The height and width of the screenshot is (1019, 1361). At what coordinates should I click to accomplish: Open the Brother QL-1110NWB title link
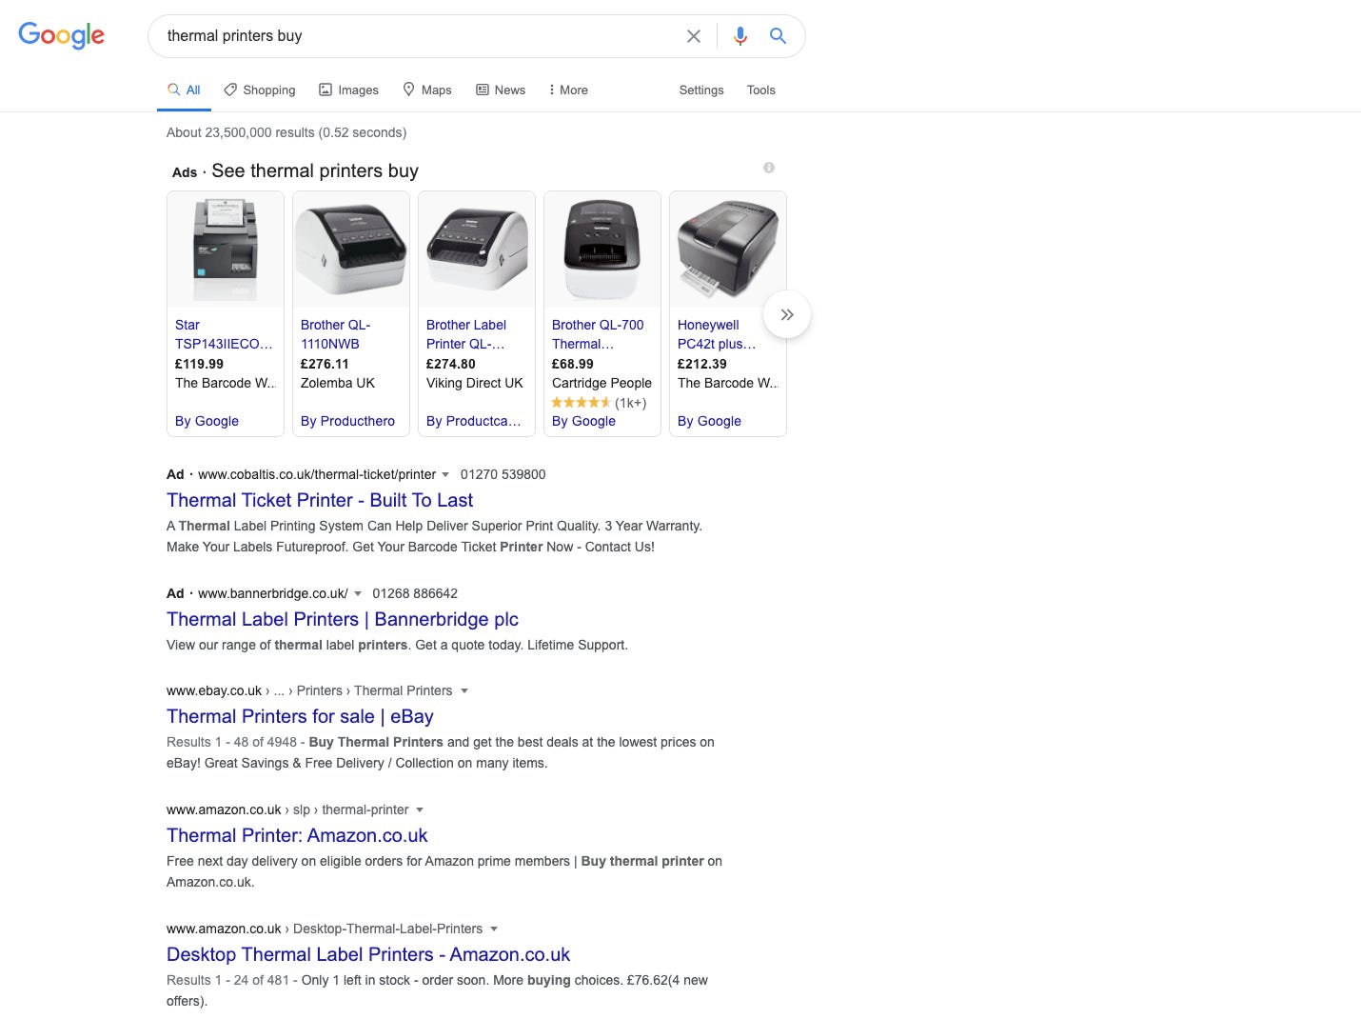pos(336,334)
